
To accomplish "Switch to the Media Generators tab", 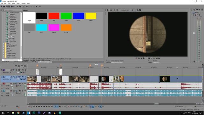I will pyautogui.click(x=45, y=62).
